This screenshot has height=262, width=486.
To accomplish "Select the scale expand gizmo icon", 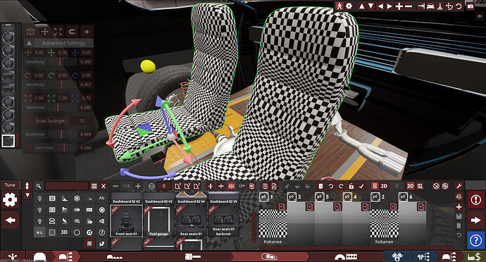I will (58, 32).
